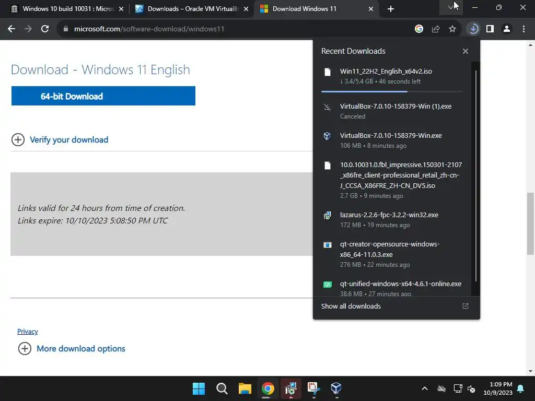Screen dimensions: 535x401
Task: Click the downloads popup scrollbar
Action: pyautogui.click(x=475, y=175)
